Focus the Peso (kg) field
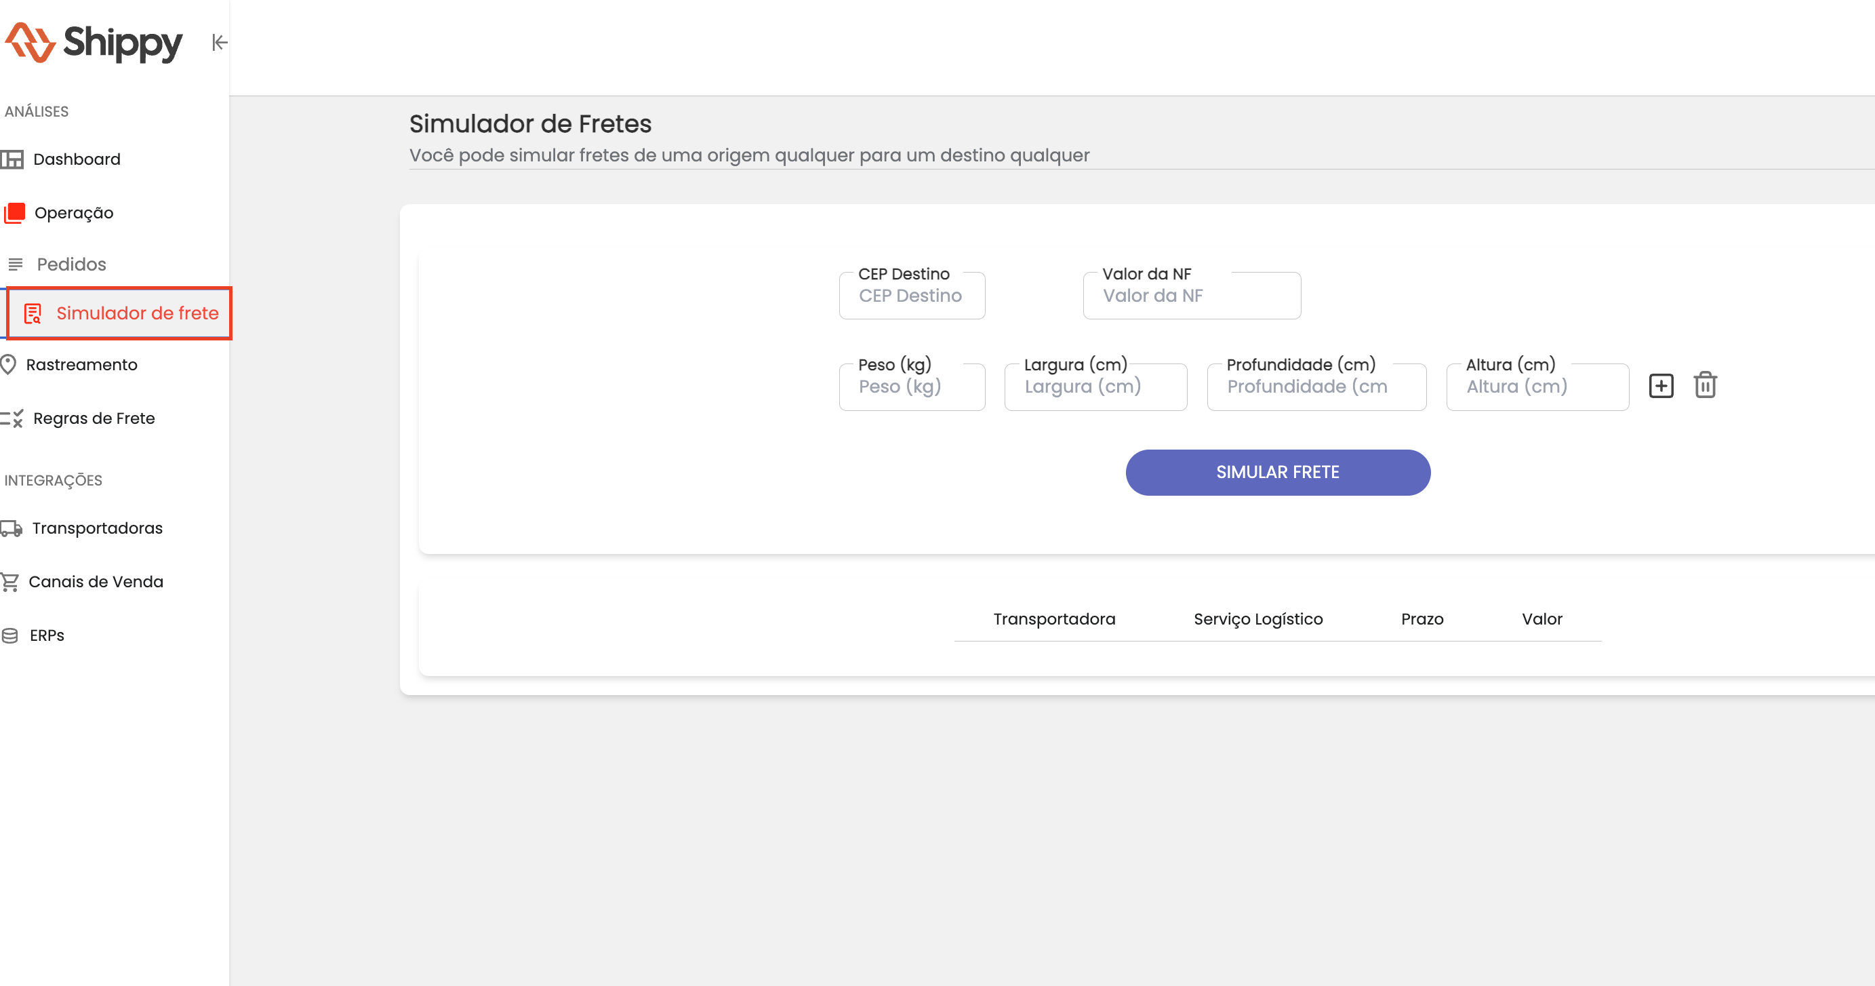This screenshot has height=986, width=1875. click(x=911, y=387)
